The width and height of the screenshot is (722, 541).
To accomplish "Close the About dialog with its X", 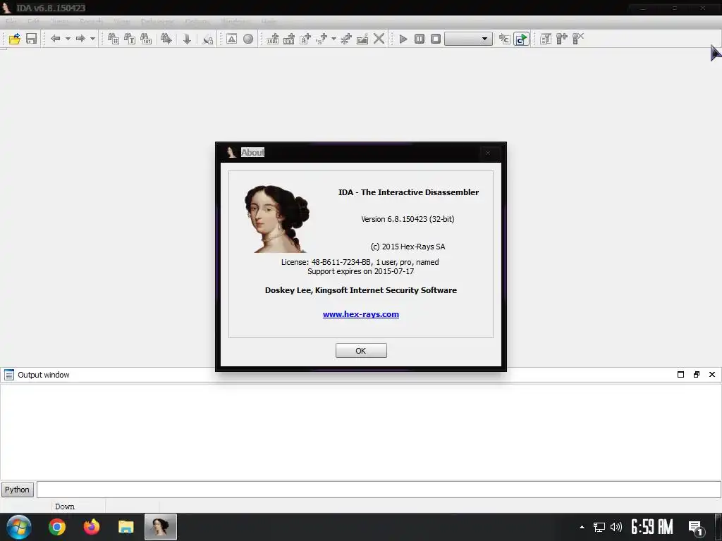I will tap(488, 153).
